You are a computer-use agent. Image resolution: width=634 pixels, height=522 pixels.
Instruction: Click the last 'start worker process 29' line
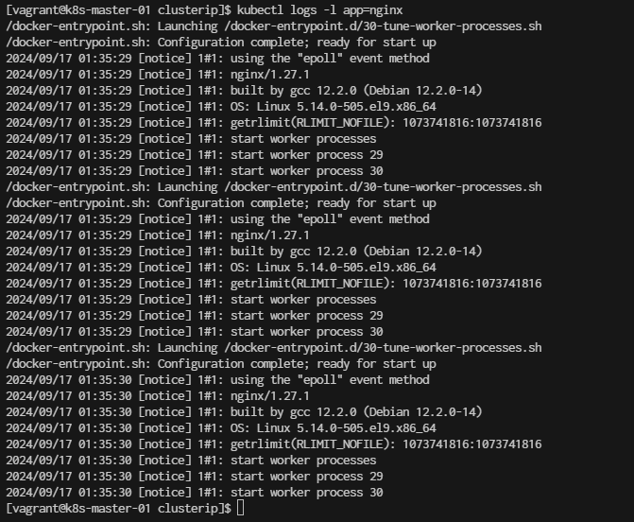(195, 477)
